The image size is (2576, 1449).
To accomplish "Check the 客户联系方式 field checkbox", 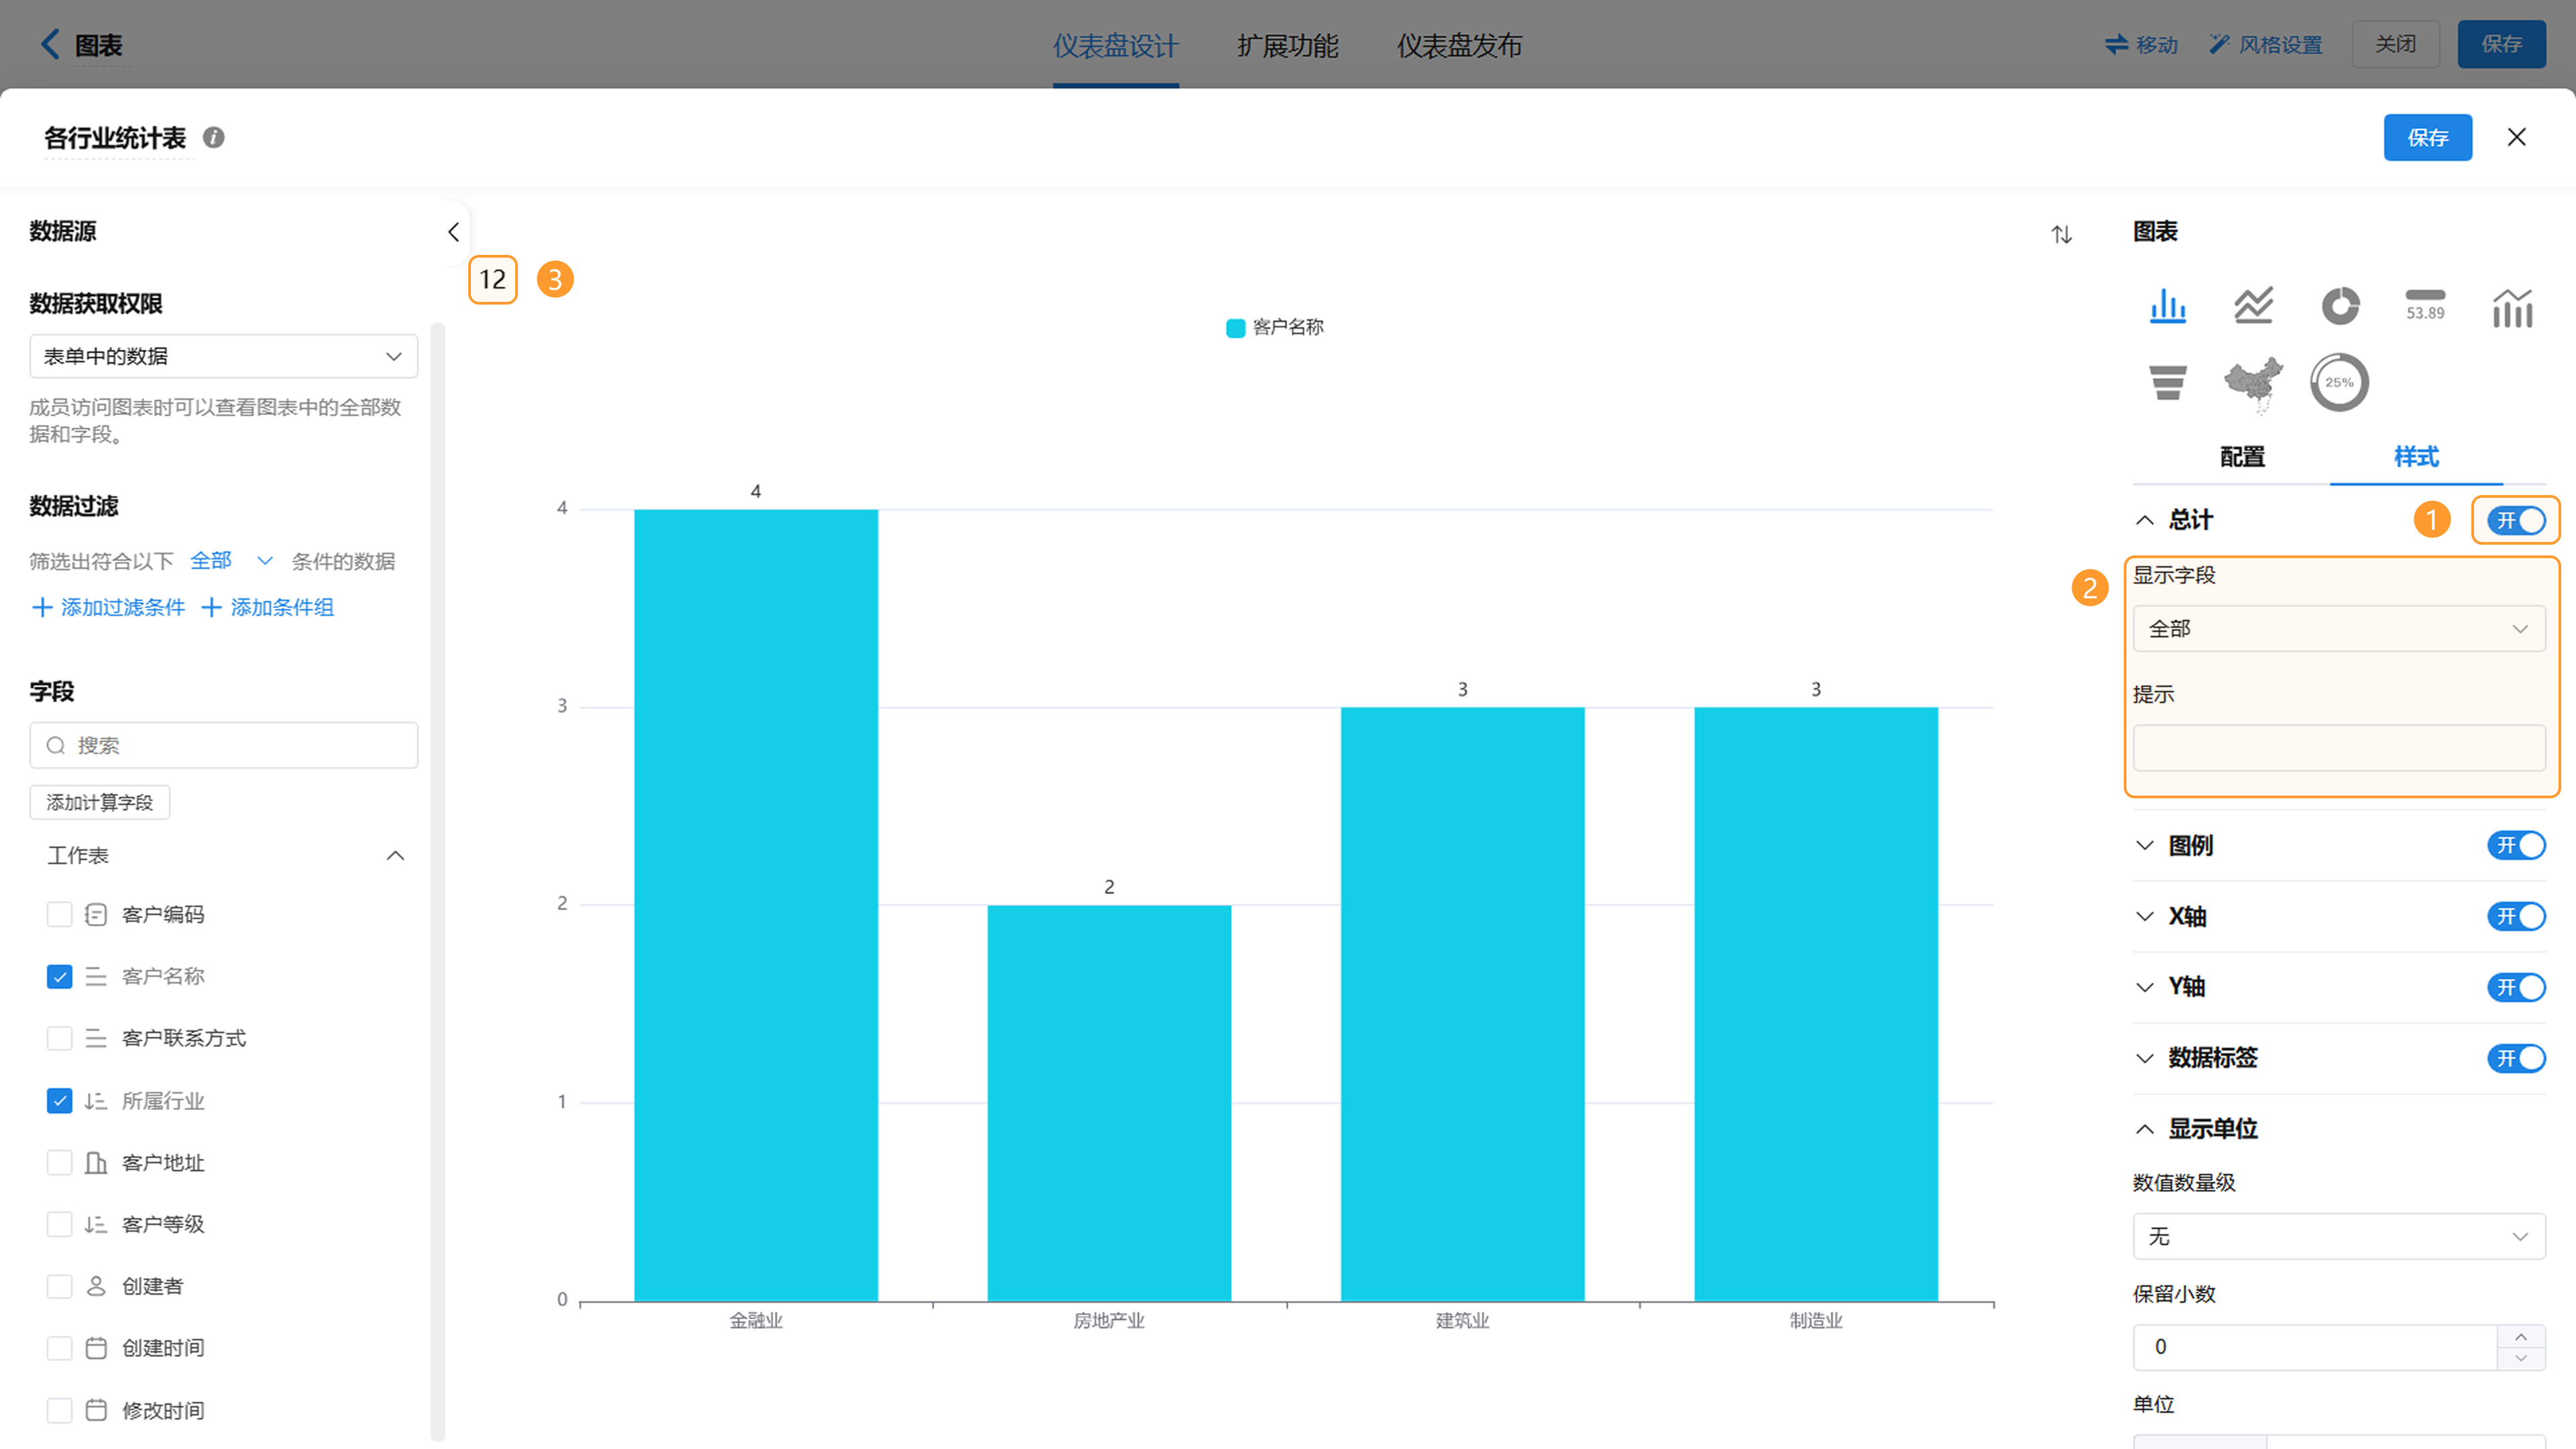I will point(59,1038).
